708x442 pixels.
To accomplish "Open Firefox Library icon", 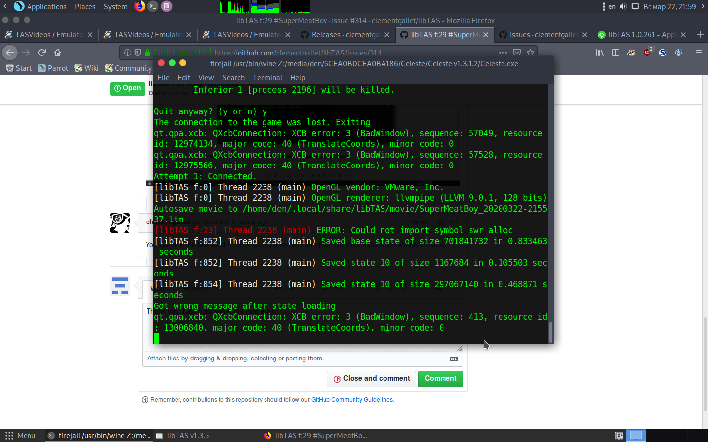I will [x=600, y=53].
